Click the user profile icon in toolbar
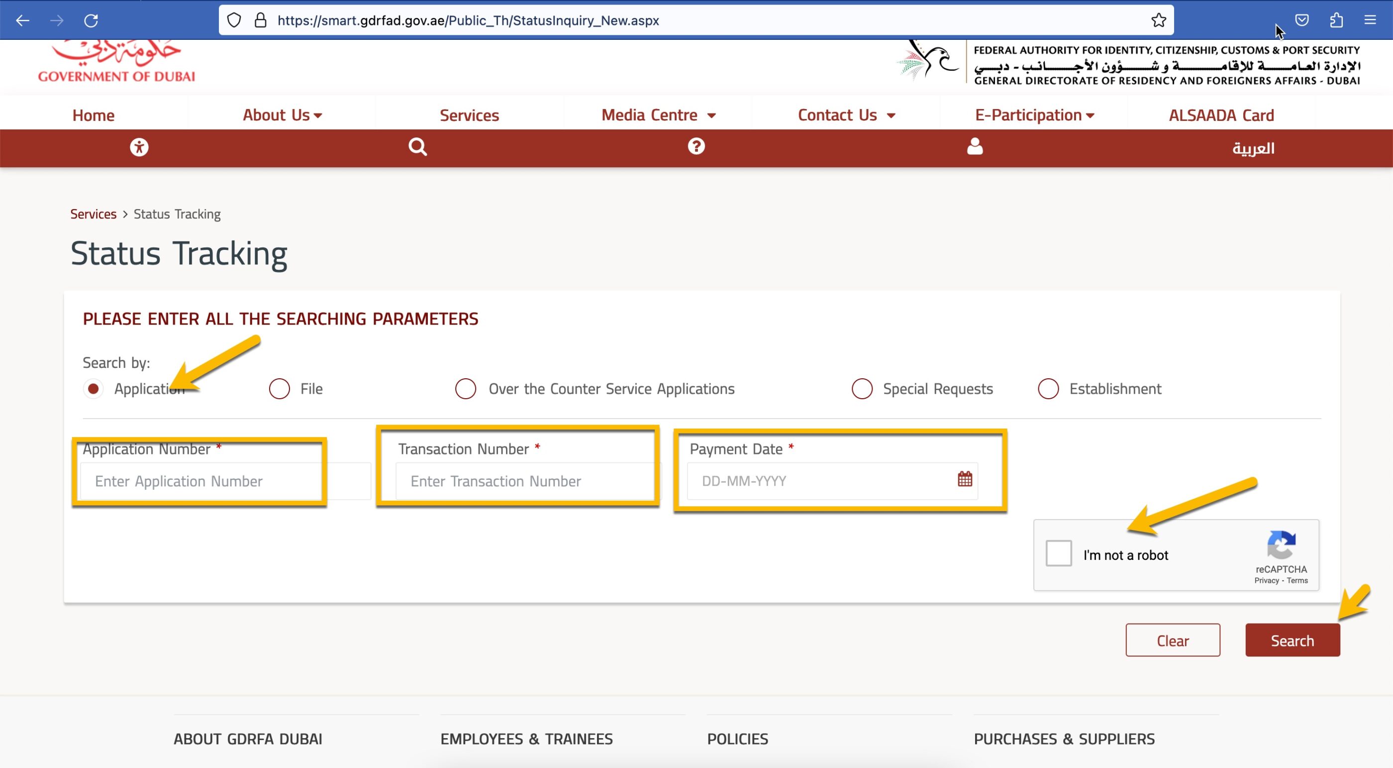This screenshot has width=1393, height=768. (x=974, y=147)
